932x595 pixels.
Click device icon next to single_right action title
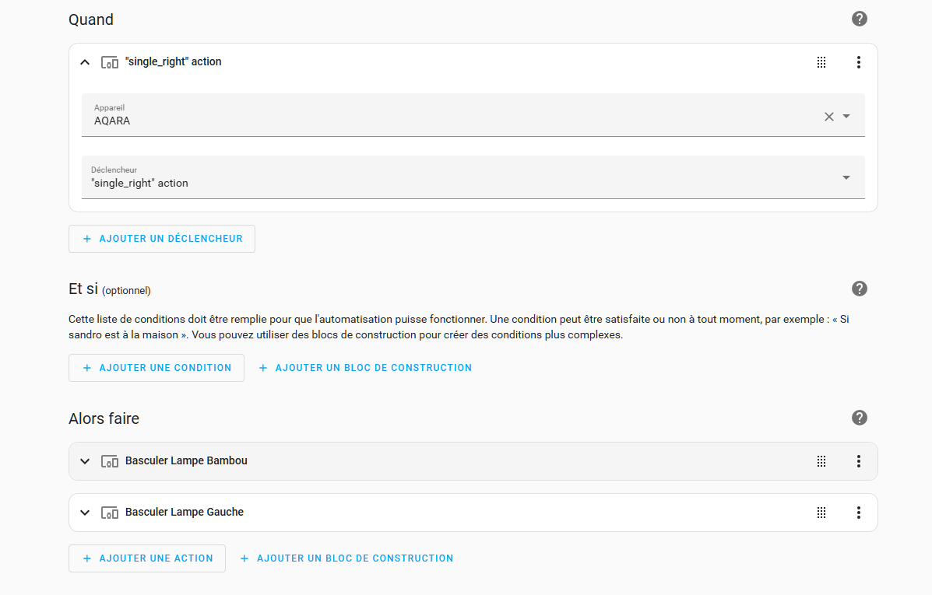click(x=109, y=62)
